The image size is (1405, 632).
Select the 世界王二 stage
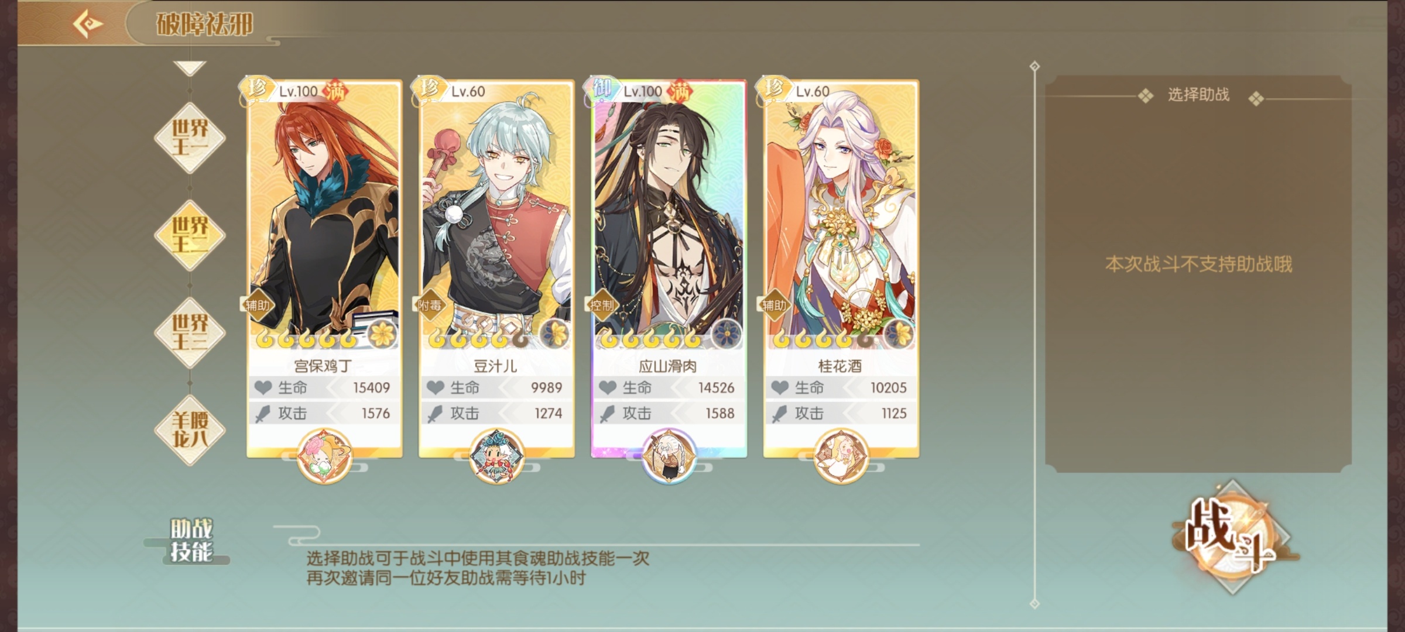coord(190,235)
